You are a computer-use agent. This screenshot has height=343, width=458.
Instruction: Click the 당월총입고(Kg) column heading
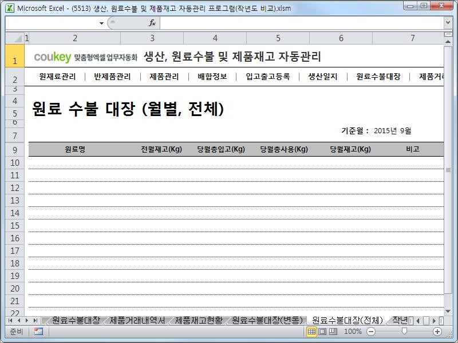pos(221,149)
